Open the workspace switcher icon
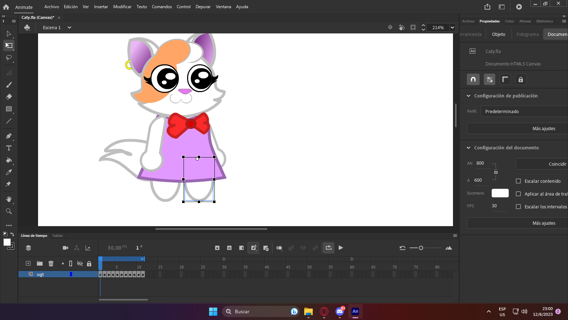 pyautogui.click(x=502, y=7)
